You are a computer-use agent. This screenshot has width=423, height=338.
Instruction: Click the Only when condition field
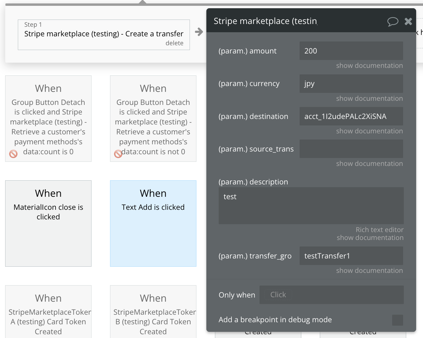331,295
